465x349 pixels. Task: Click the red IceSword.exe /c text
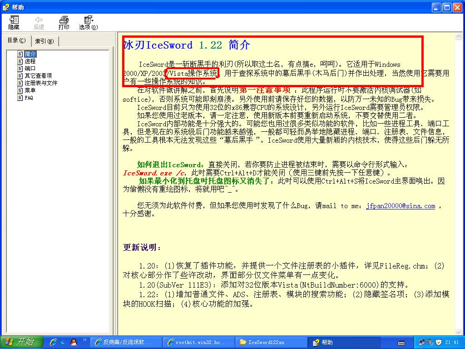(154, 173)
